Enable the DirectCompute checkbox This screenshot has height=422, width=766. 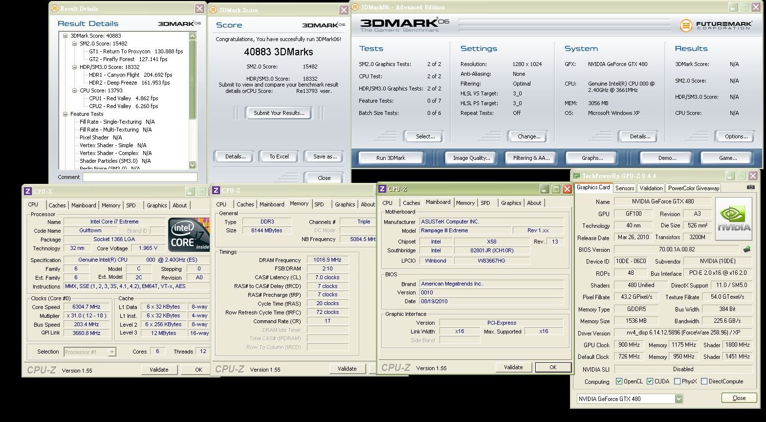click(x=704, y=381)
